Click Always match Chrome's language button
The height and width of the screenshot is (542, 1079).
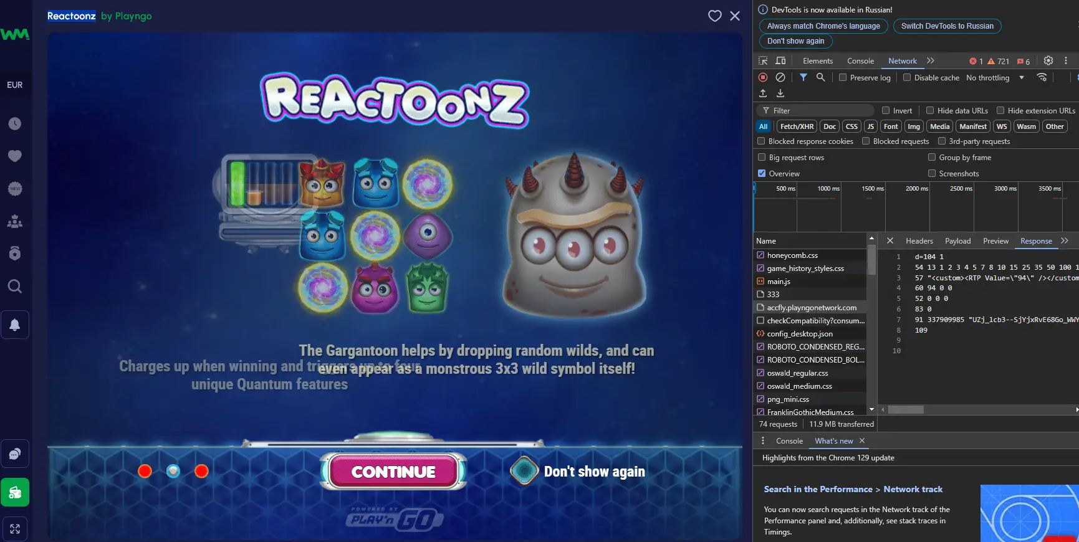pos(823,26)
